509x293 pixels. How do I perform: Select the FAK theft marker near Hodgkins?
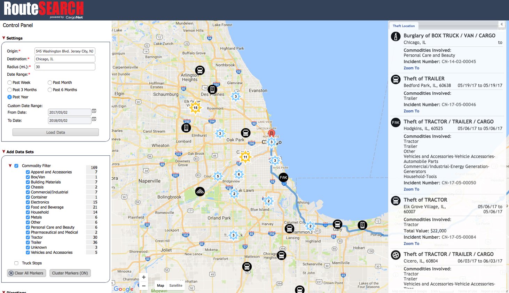click(x=283, y=177)
